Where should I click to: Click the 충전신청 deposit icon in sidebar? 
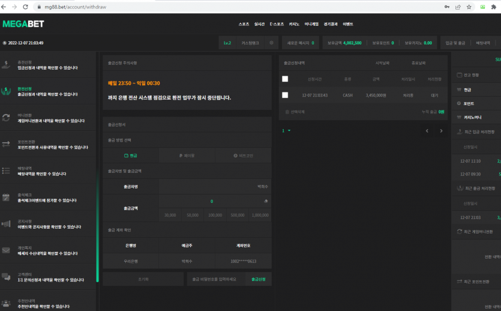6,65
